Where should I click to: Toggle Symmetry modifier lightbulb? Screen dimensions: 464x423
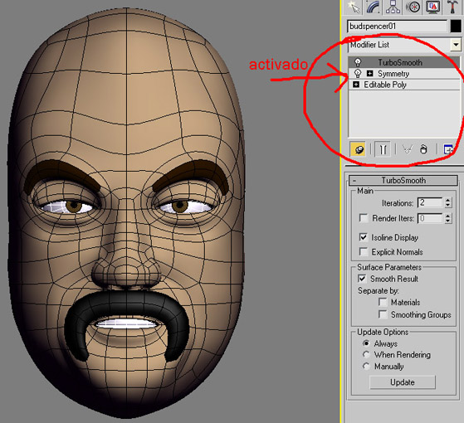click(x=358, y=73)
